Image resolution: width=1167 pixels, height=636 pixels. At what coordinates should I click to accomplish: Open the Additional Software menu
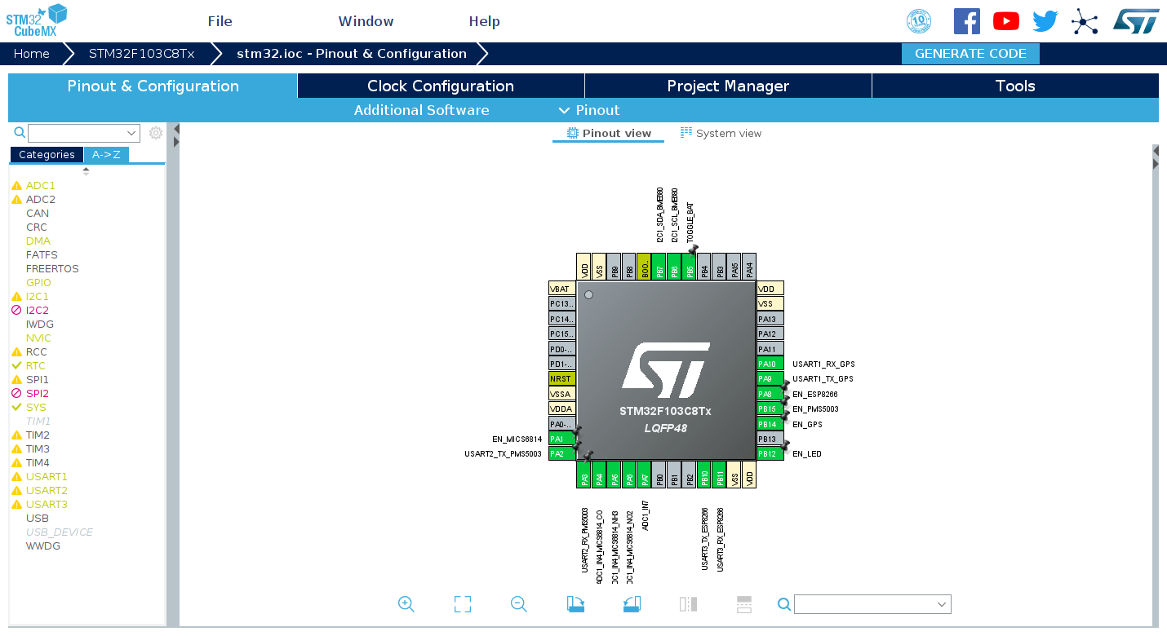pyautogui.click(x=421, y=110)
